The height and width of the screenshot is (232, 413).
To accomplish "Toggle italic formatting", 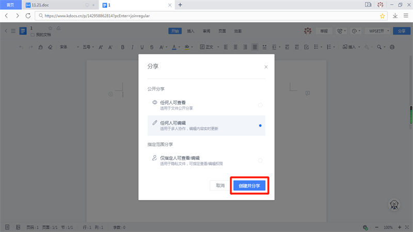I will [x=132, y=47].
